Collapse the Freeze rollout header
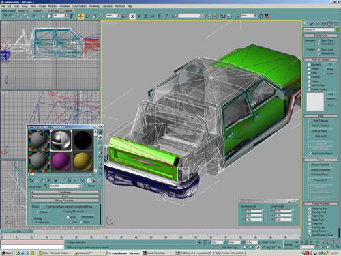341x256 pixels. click(x=321, y=160)
